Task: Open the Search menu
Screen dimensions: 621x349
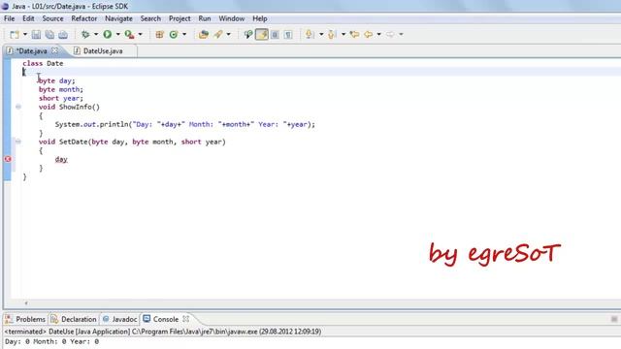Action: point(150,18)
